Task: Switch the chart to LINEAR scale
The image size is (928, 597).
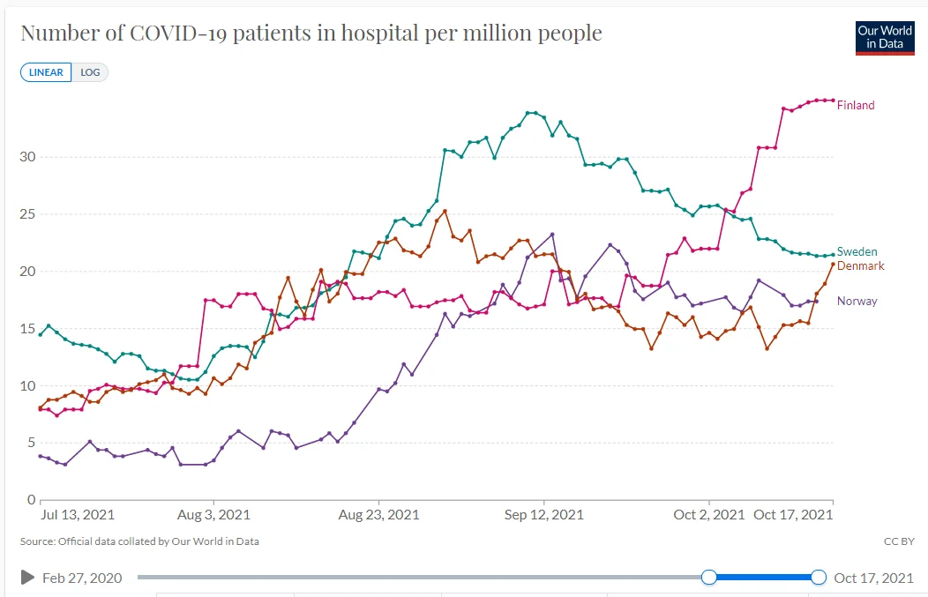Action: [47, 72]
